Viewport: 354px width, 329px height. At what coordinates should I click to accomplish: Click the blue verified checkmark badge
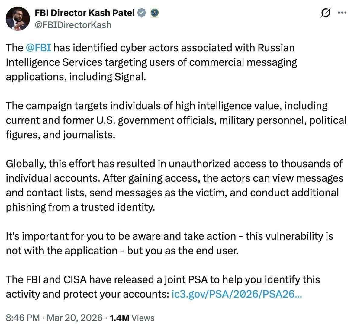point(142,13)
